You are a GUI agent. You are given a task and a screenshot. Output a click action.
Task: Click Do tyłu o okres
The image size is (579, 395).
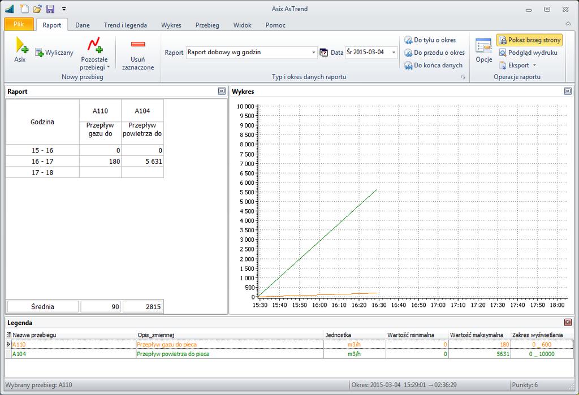[430, 40]
